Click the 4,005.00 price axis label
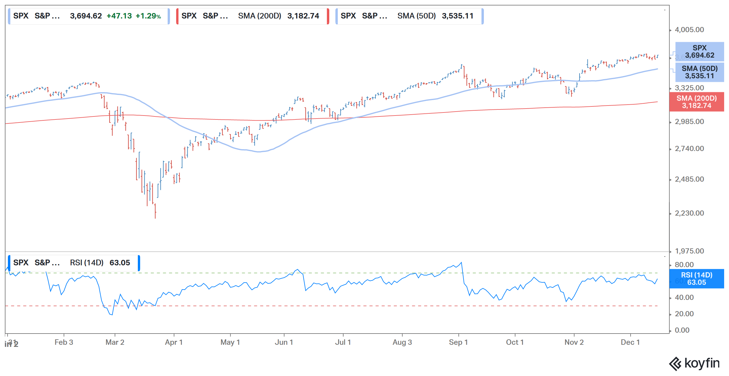 pyautogui.click(x=689, y=30)
